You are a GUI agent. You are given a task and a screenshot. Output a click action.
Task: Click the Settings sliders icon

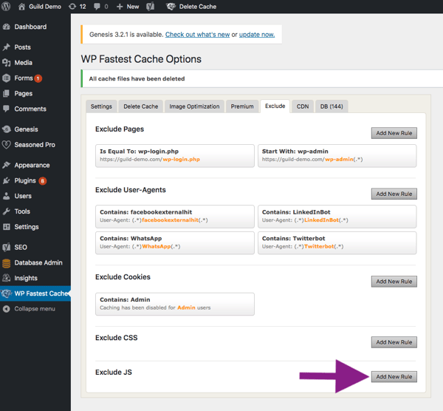6,227
